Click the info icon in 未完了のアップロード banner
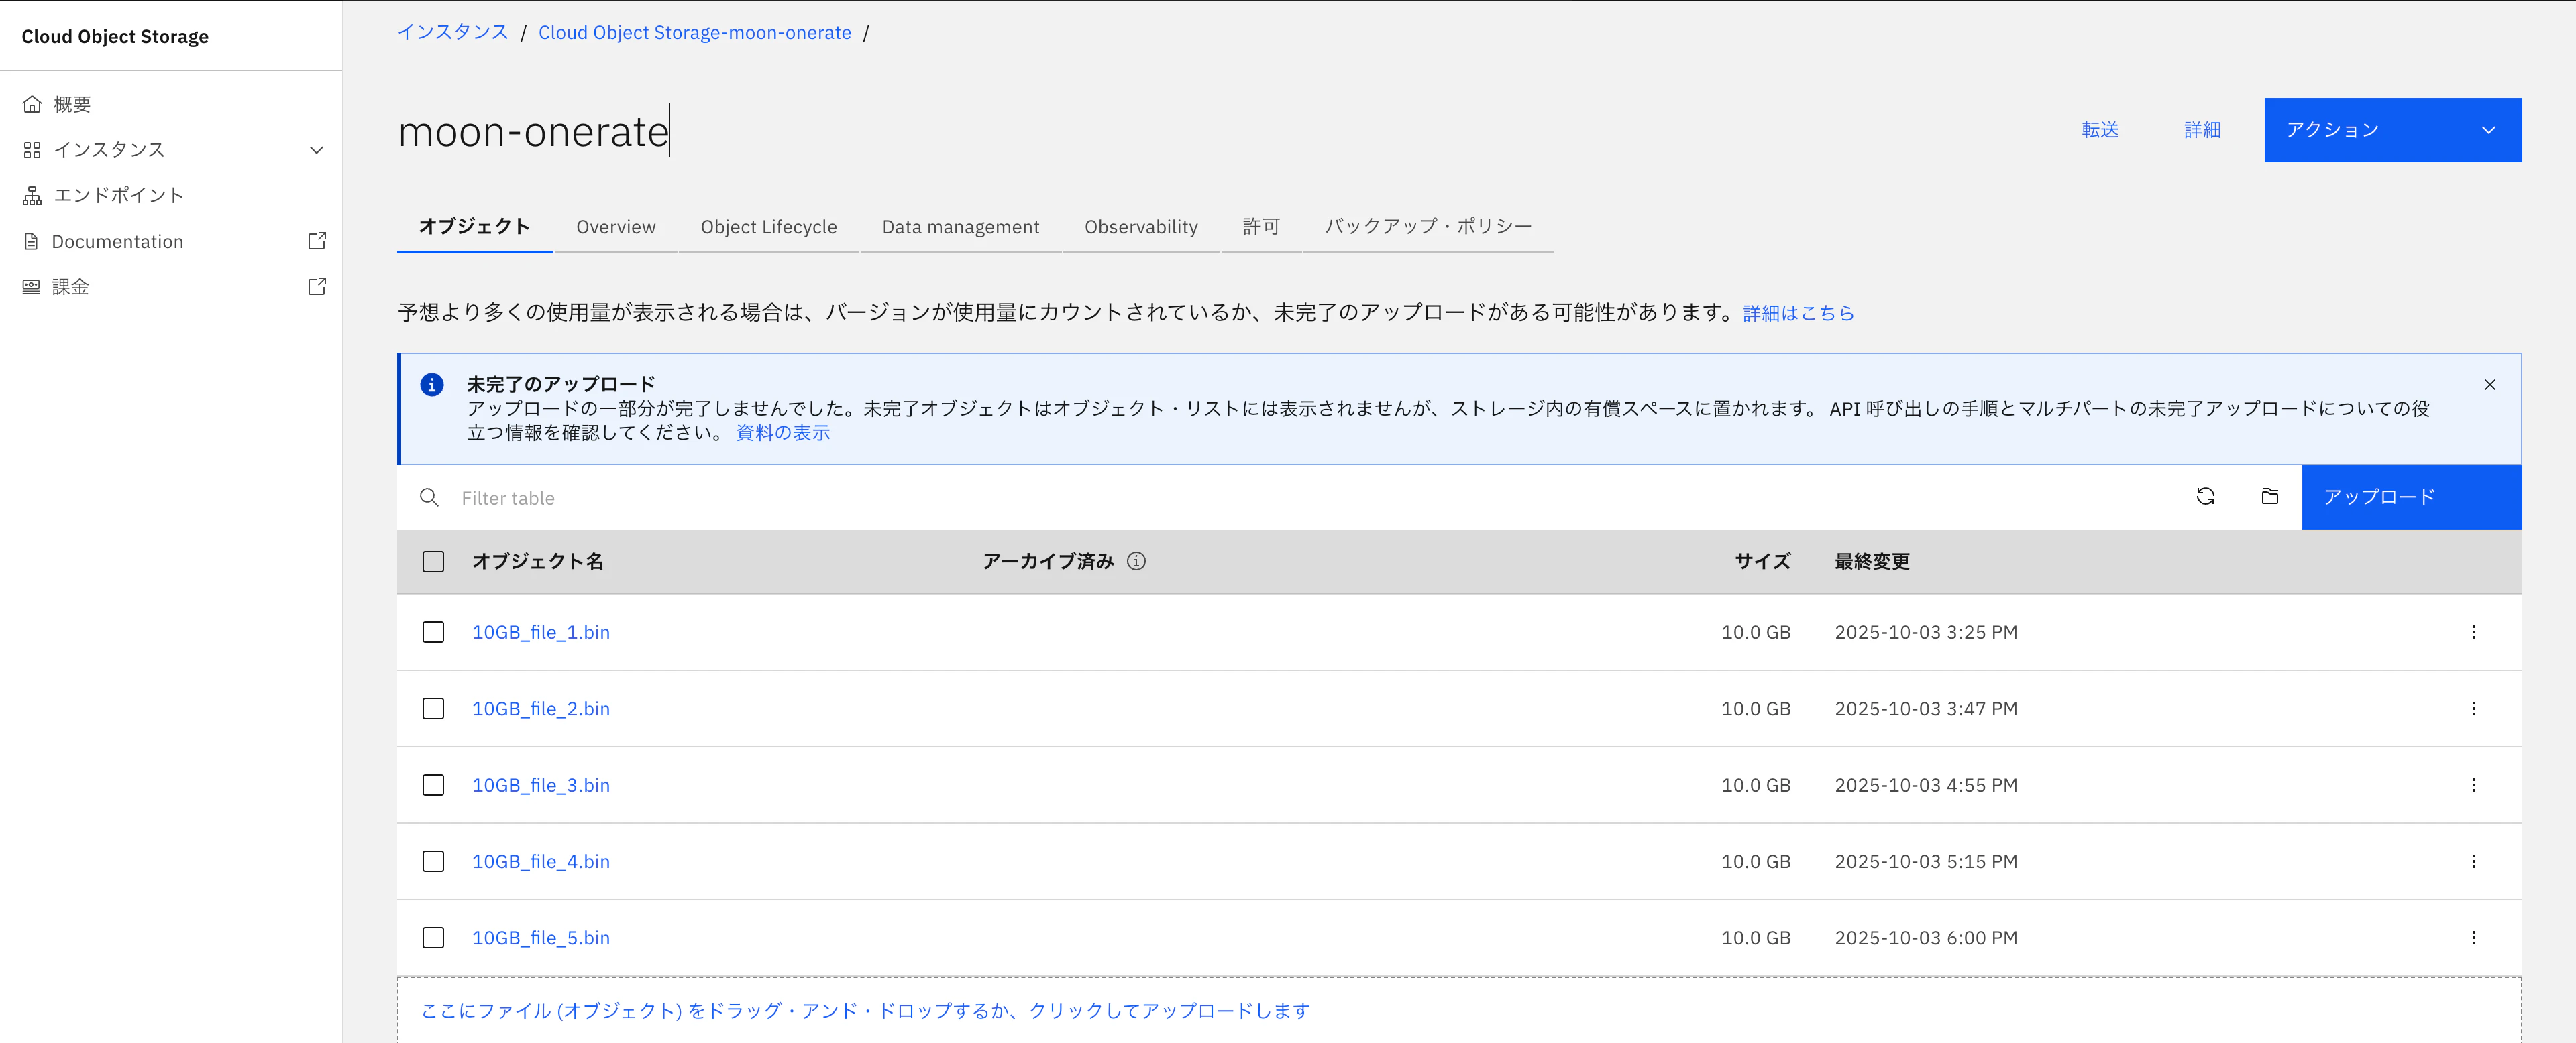Image resolution: width=2576 pixels, height=1043 pixels. (432, 385)
